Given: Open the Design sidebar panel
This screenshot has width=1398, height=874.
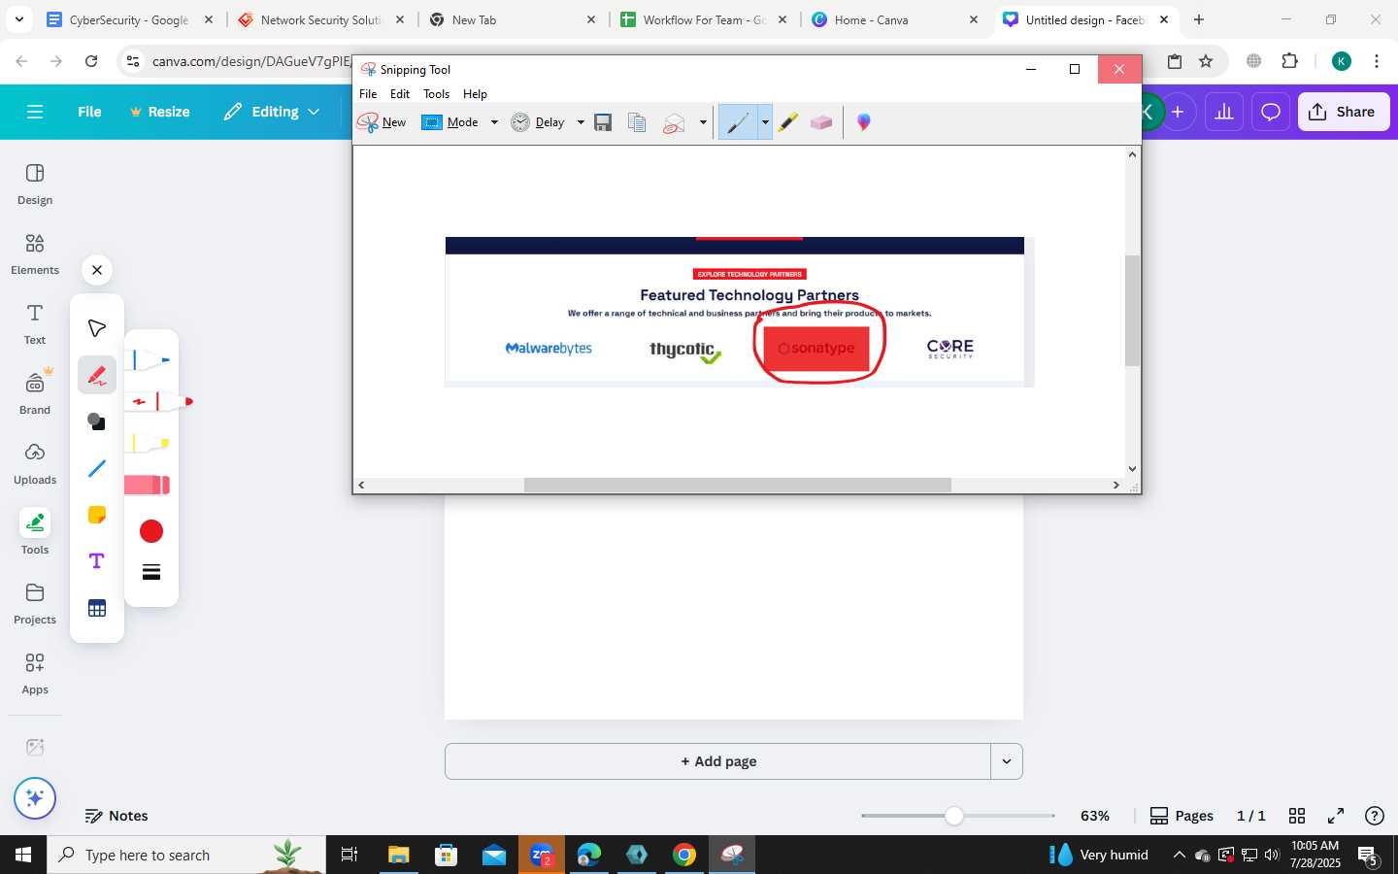Looking at the screenshot, I should click(35, 184).
